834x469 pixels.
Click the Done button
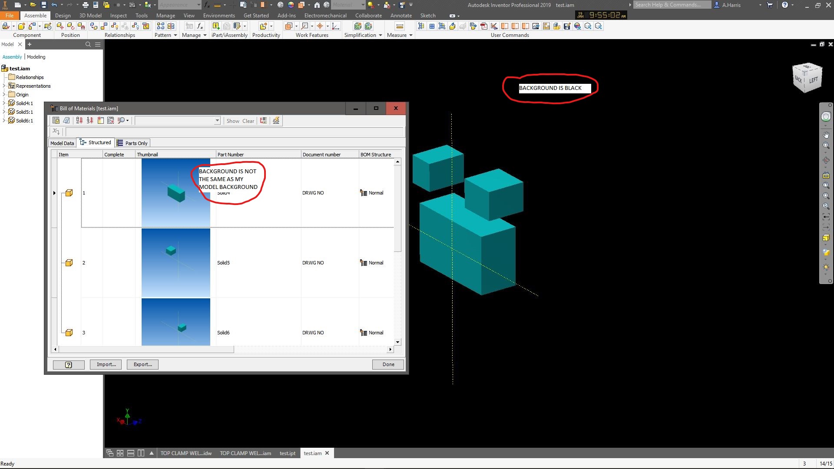click(388, 365)
